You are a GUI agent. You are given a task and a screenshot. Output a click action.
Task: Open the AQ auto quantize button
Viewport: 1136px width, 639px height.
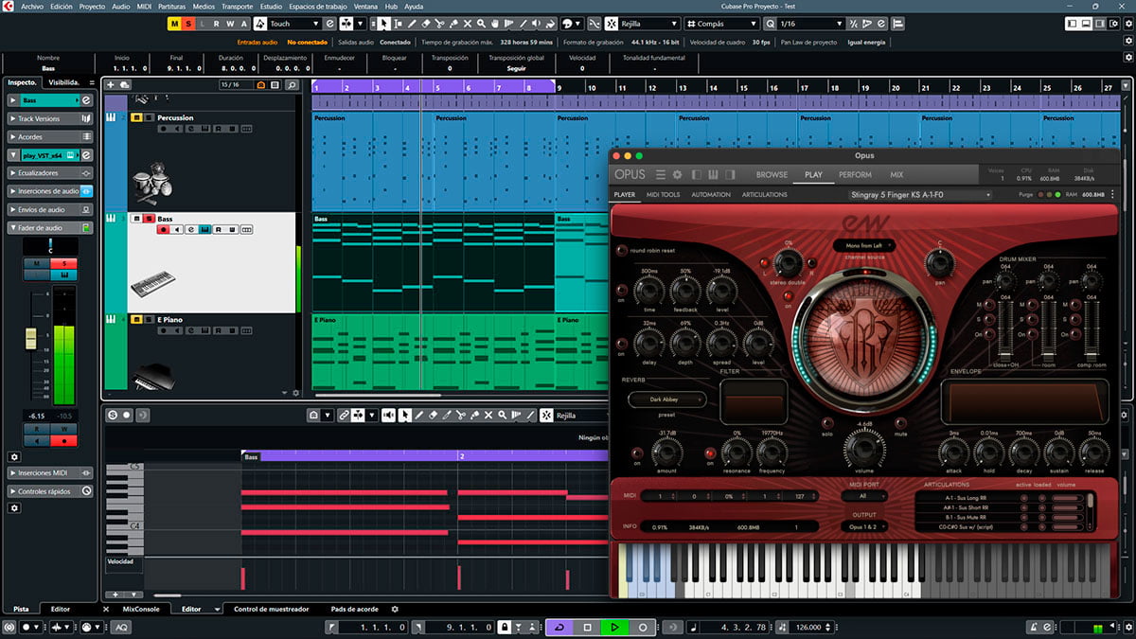(x=122, y=627)
